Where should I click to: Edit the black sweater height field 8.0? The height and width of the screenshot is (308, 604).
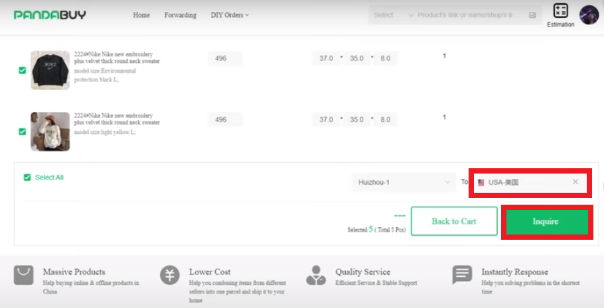pos(385,58)
